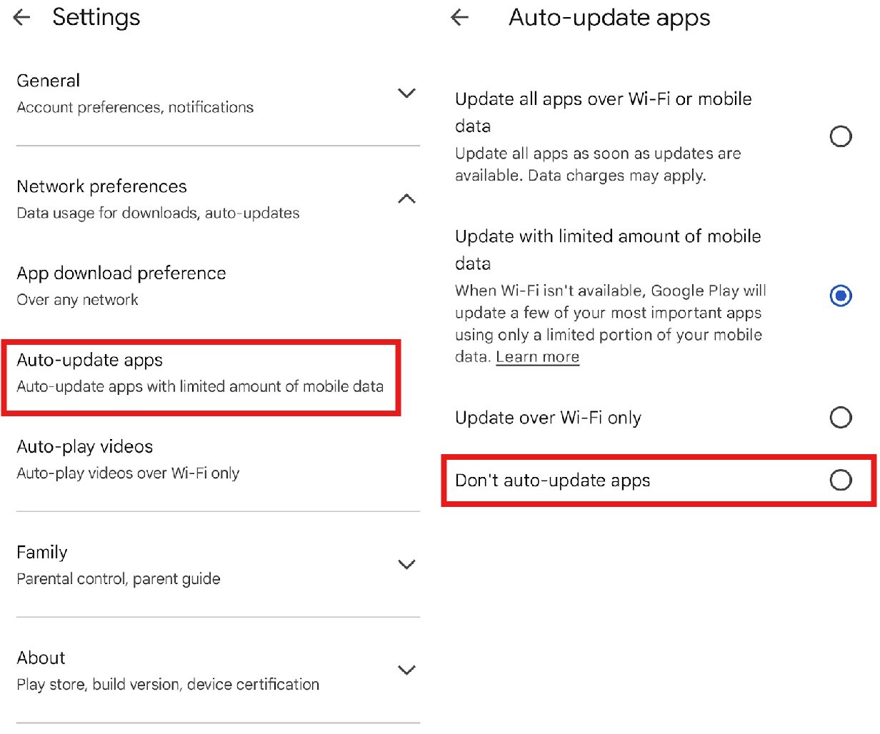Tap the Family section title
This screenshot has width=880, height=734.
tap(42, 552)
